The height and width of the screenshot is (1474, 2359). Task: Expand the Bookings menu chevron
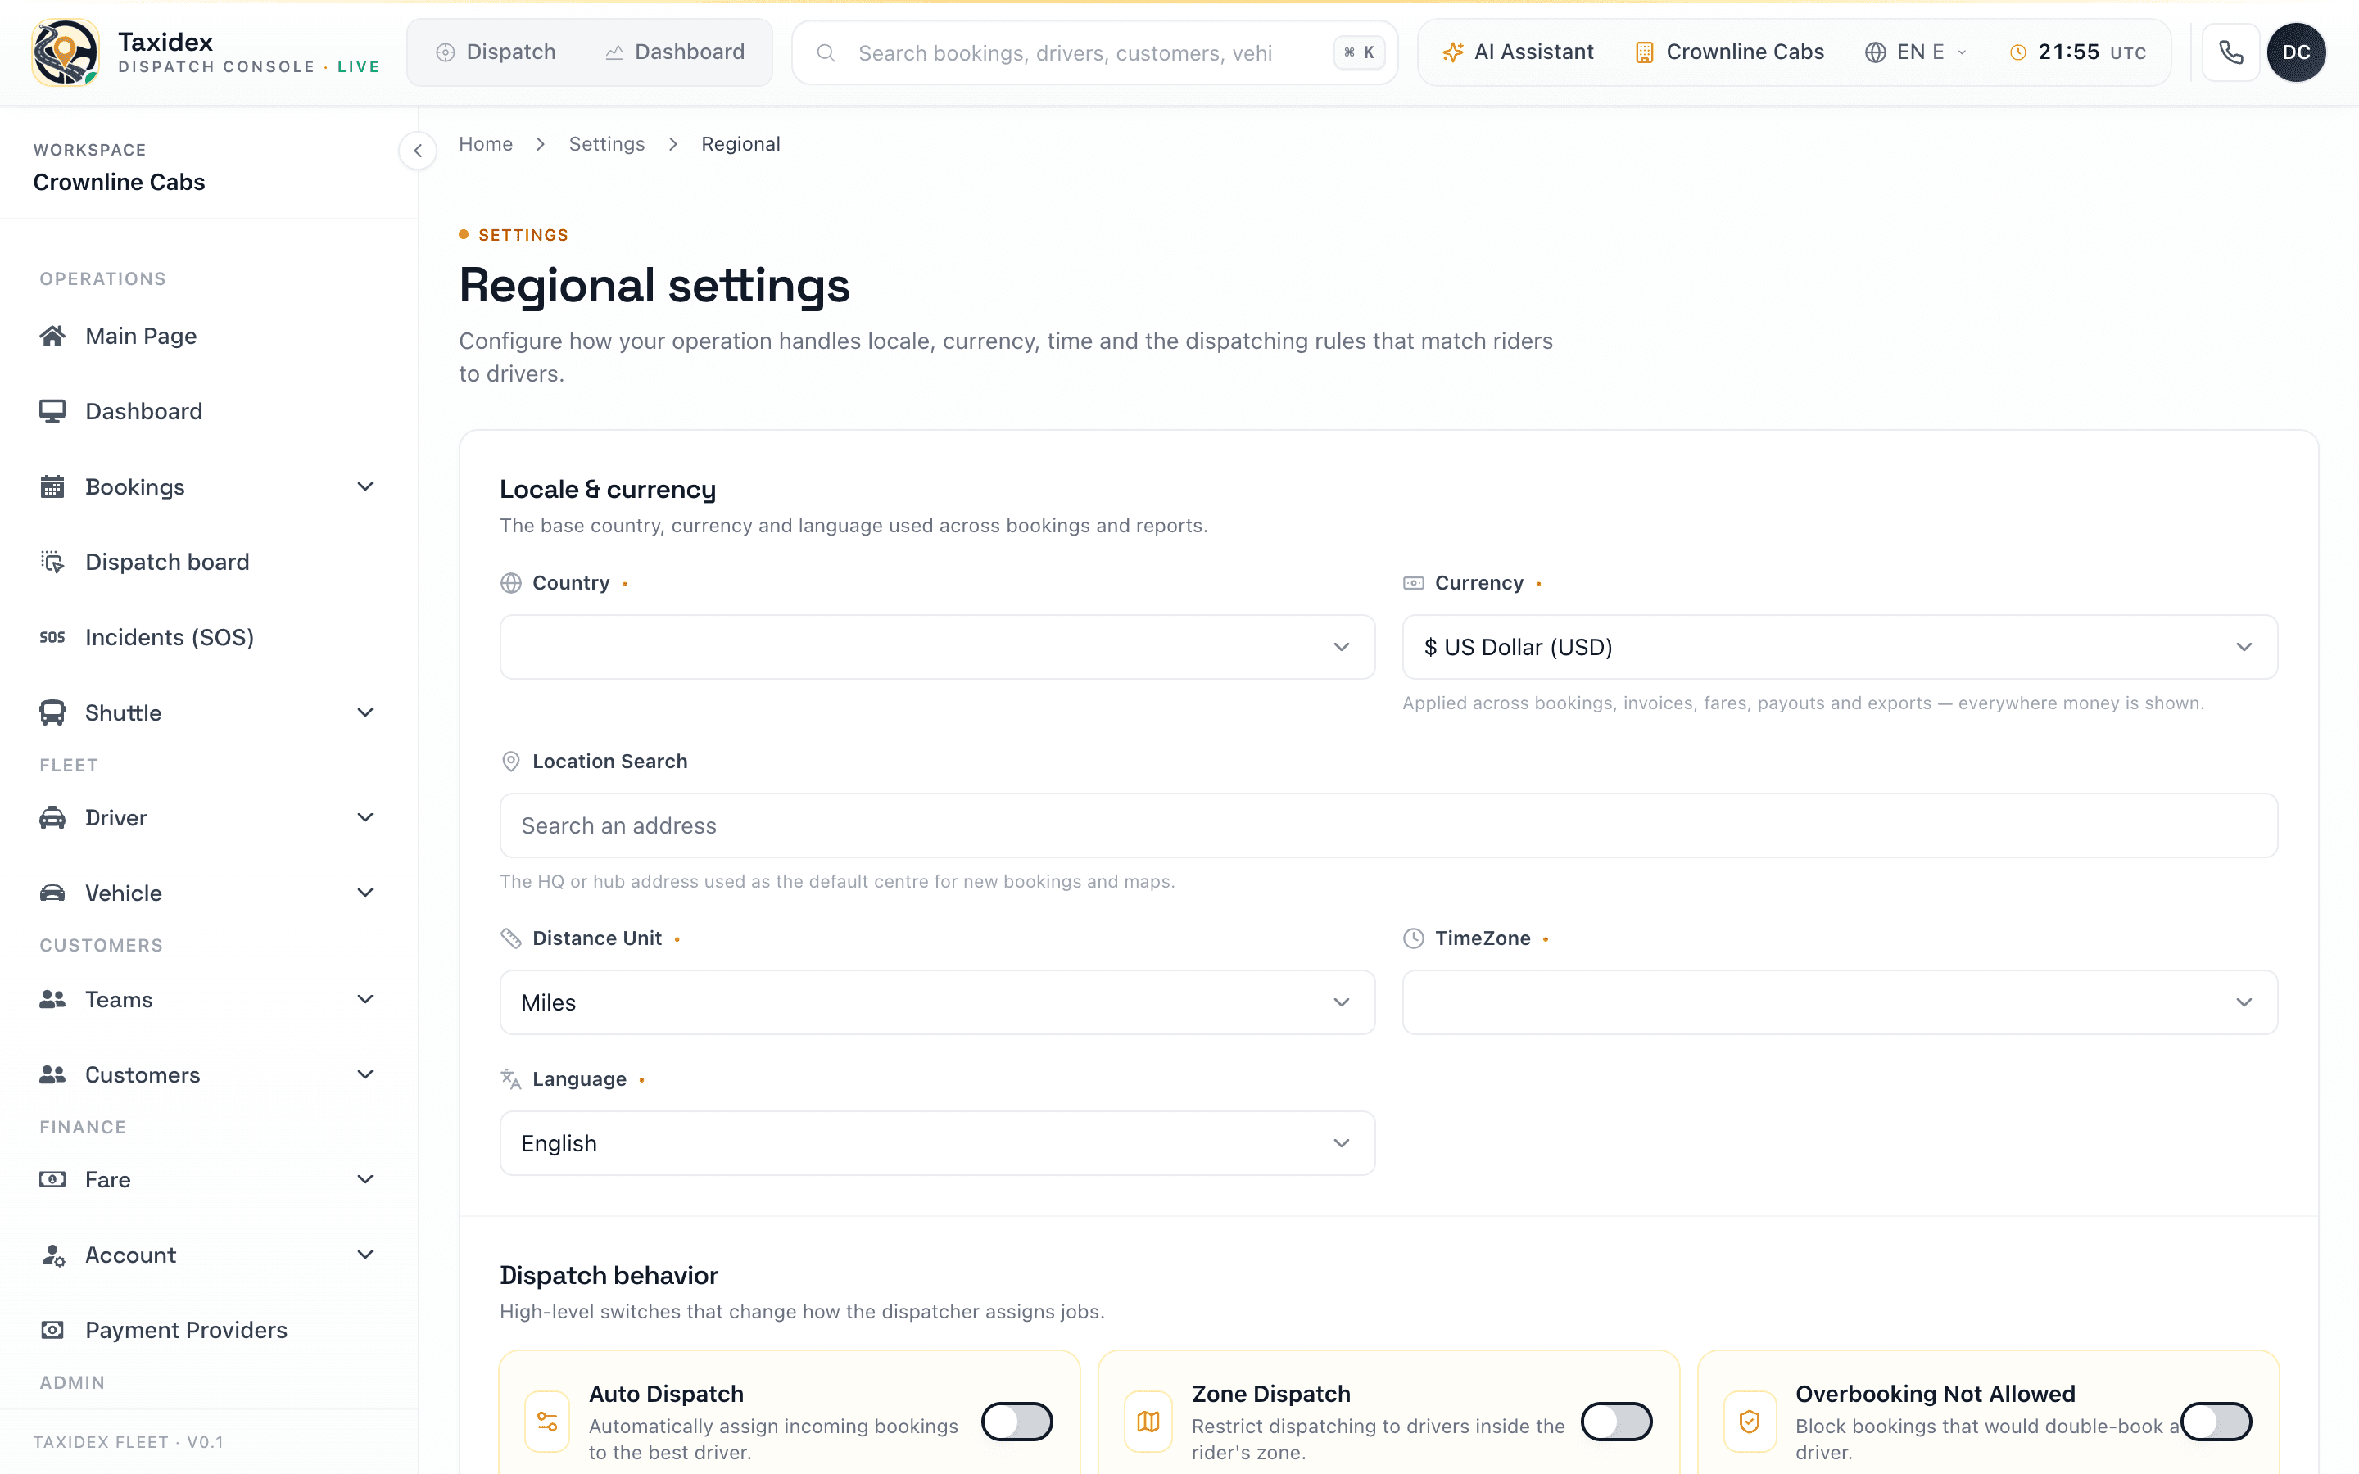point(365,486)
